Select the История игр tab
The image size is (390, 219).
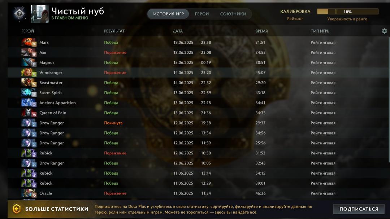point(168,14)
